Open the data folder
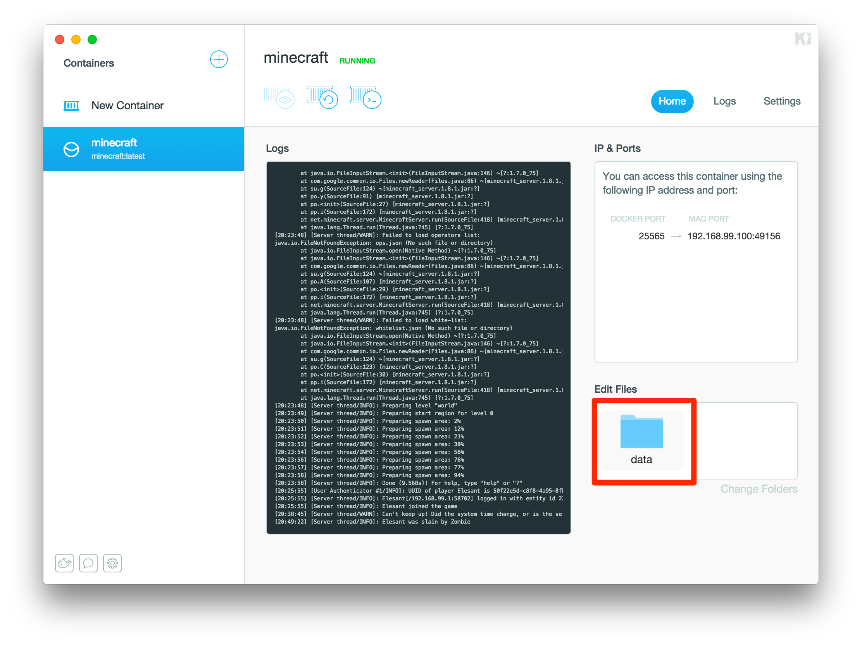The image size is (862, 646). coord(641,440)
